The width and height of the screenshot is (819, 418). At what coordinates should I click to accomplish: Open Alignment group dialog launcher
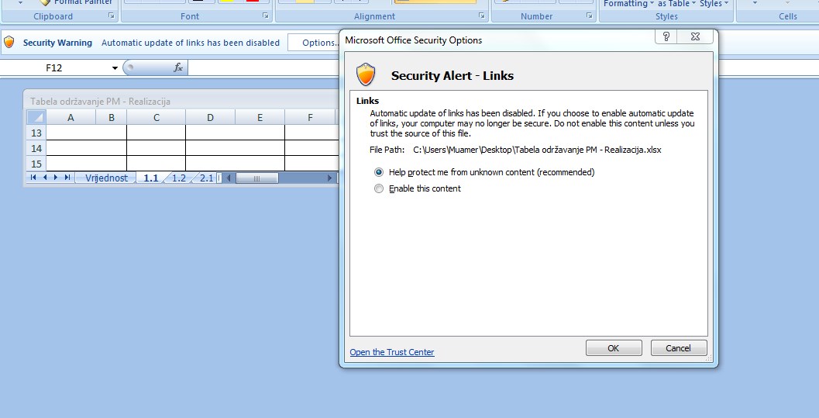pos(482,16)
